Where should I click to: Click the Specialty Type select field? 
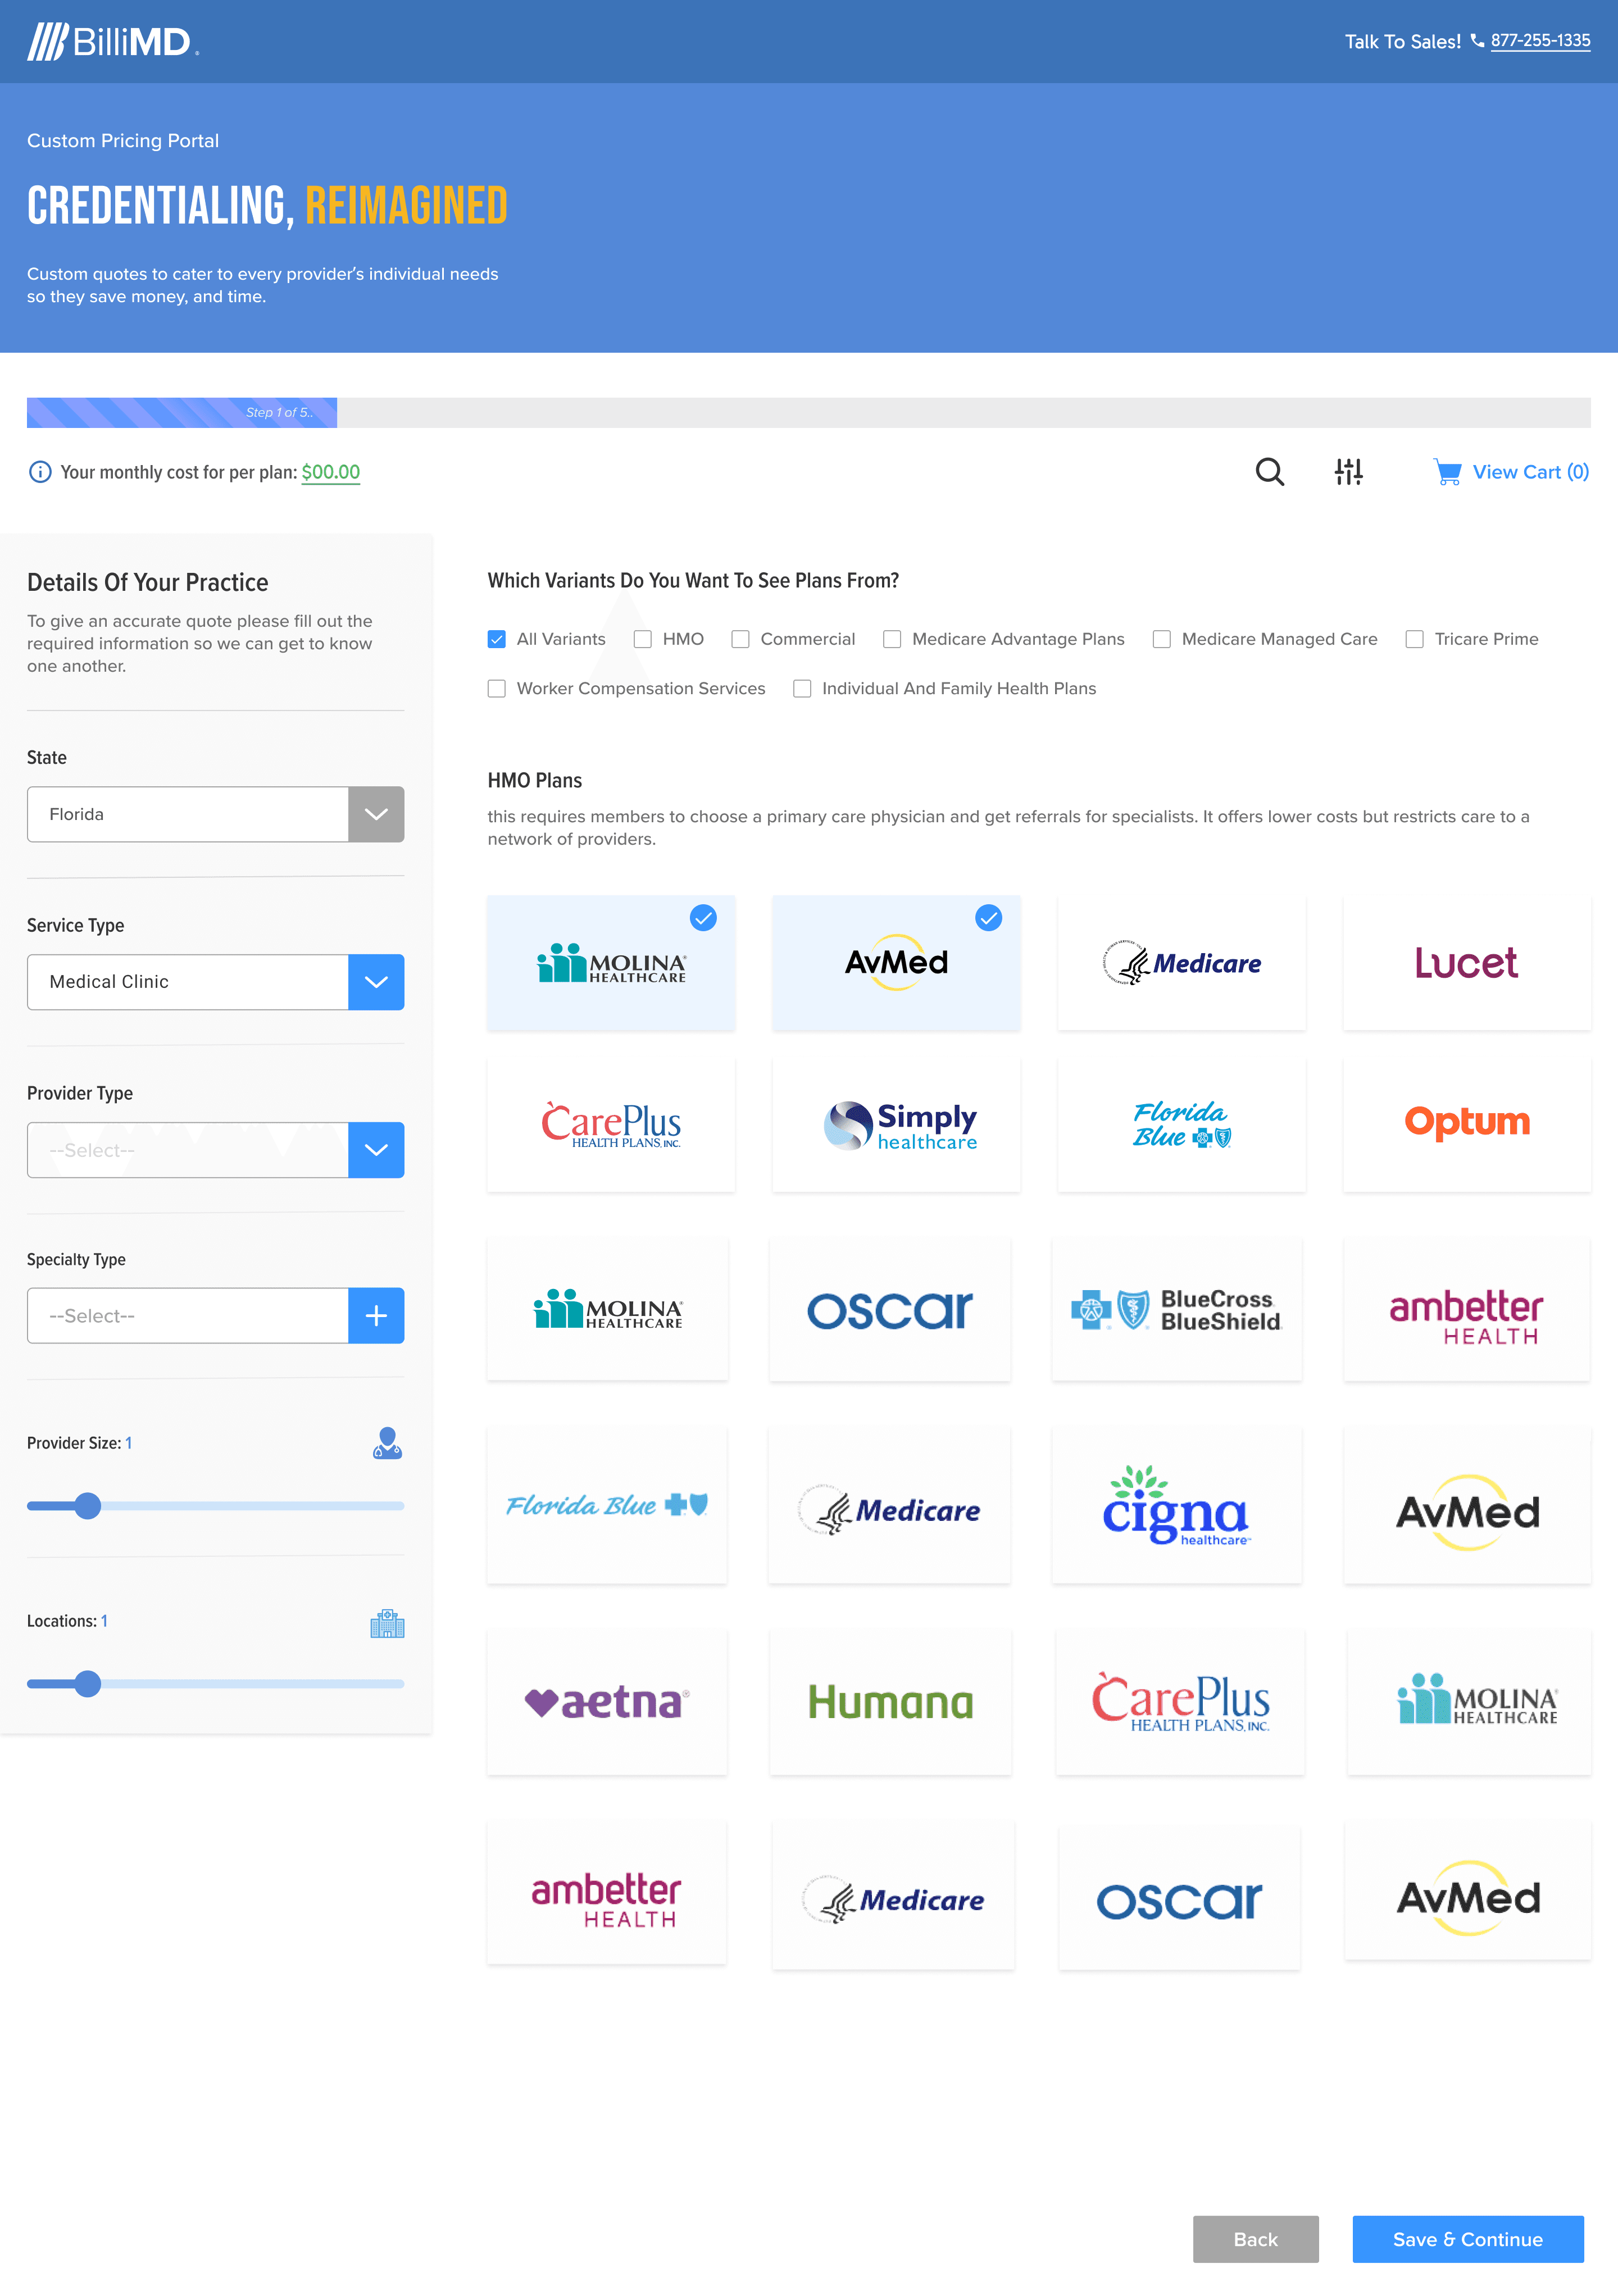tap(188, 1316)
